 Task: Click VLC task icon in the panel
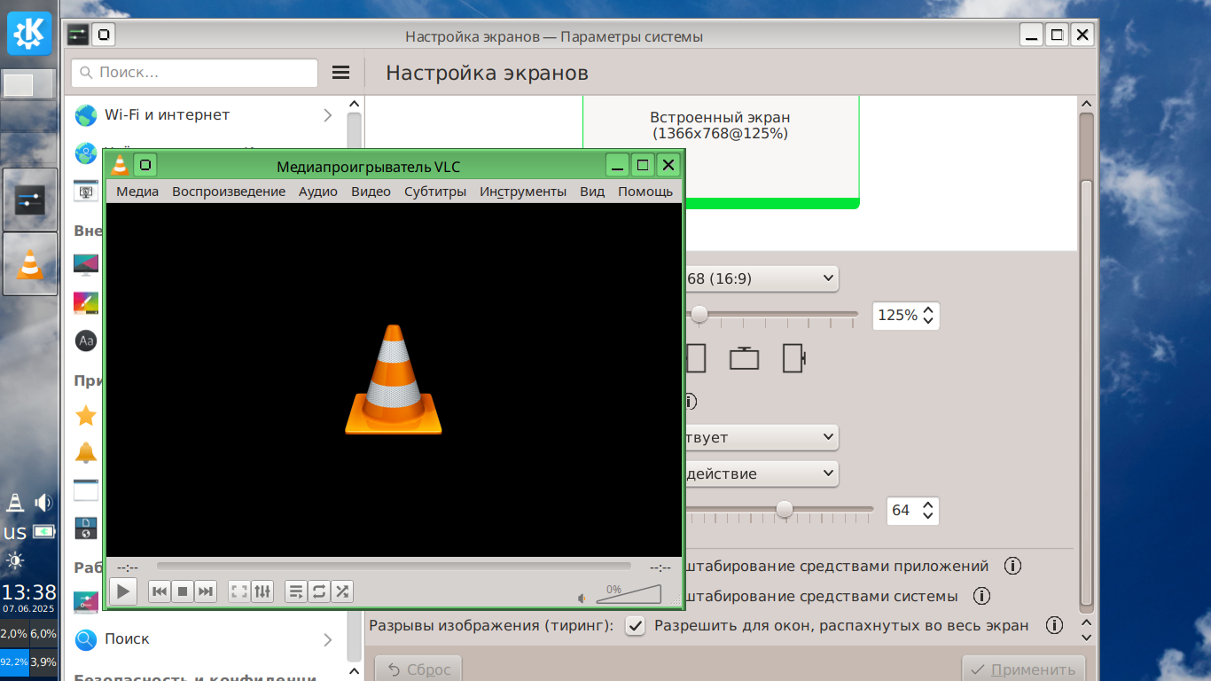click(x=30, y=263)
